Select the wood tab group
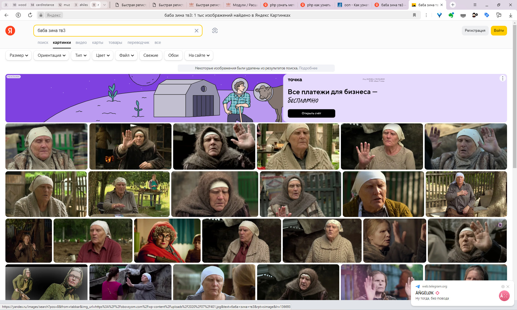 pyautogui.click(x=20, y=5)
